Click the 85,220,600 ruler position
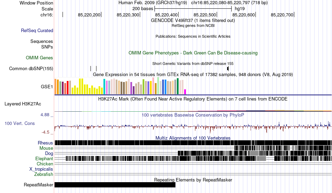332x193 pixels. click(244, 15)
